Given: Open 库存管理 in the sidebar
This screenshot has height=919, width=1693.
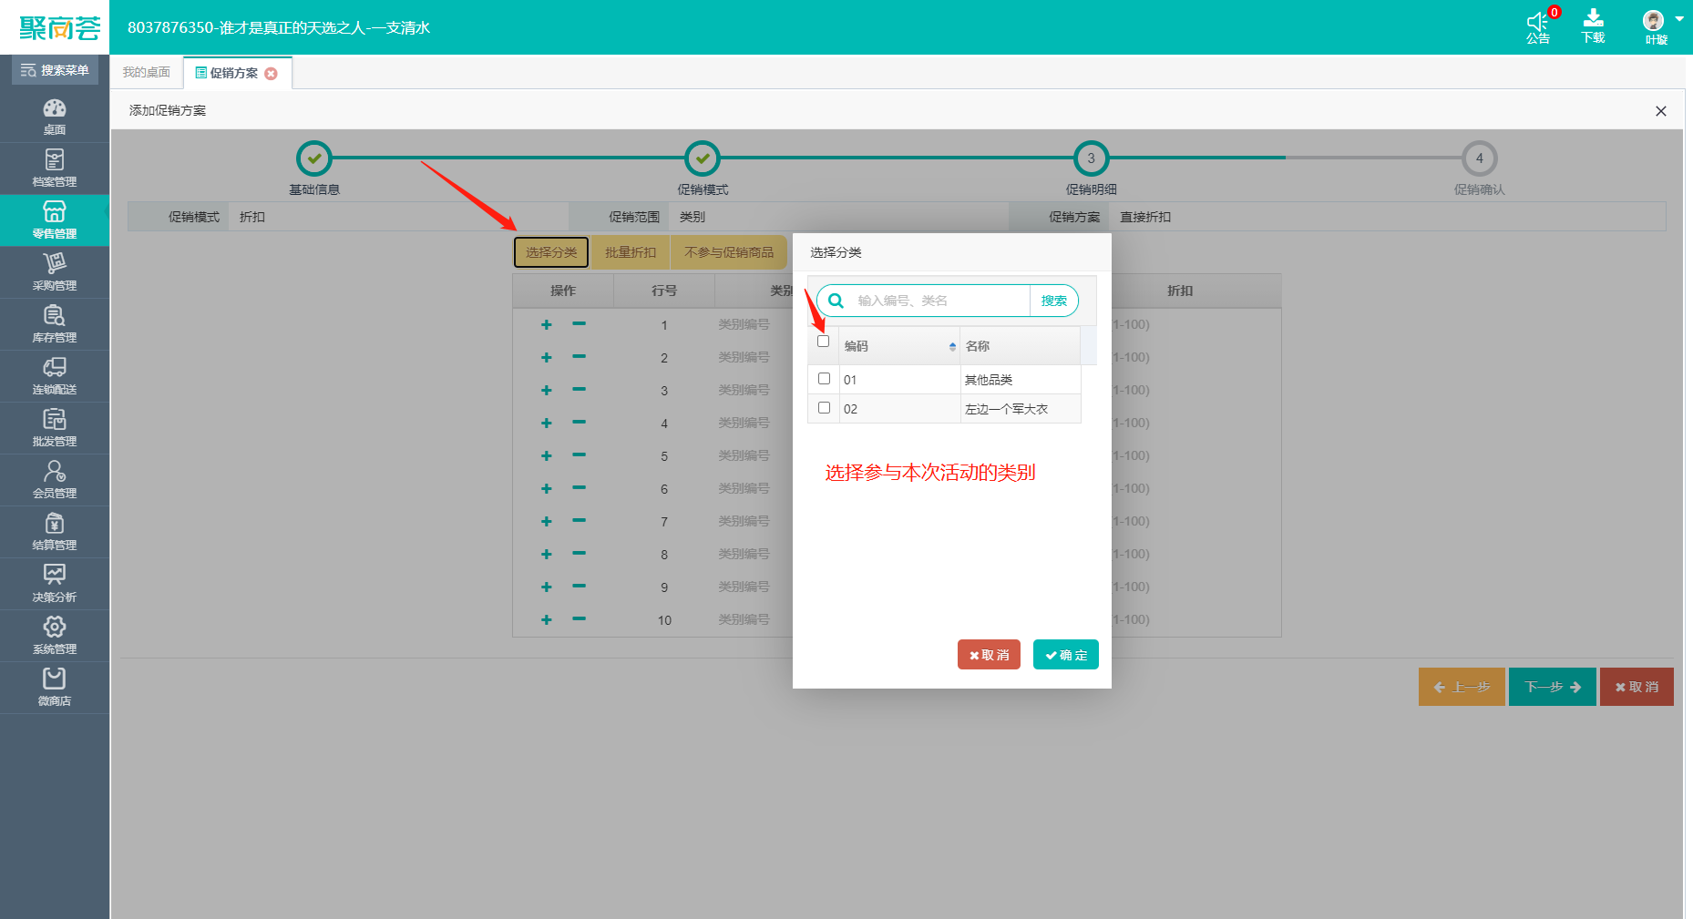Looking at the screenshot, I should tap(55, 324).
